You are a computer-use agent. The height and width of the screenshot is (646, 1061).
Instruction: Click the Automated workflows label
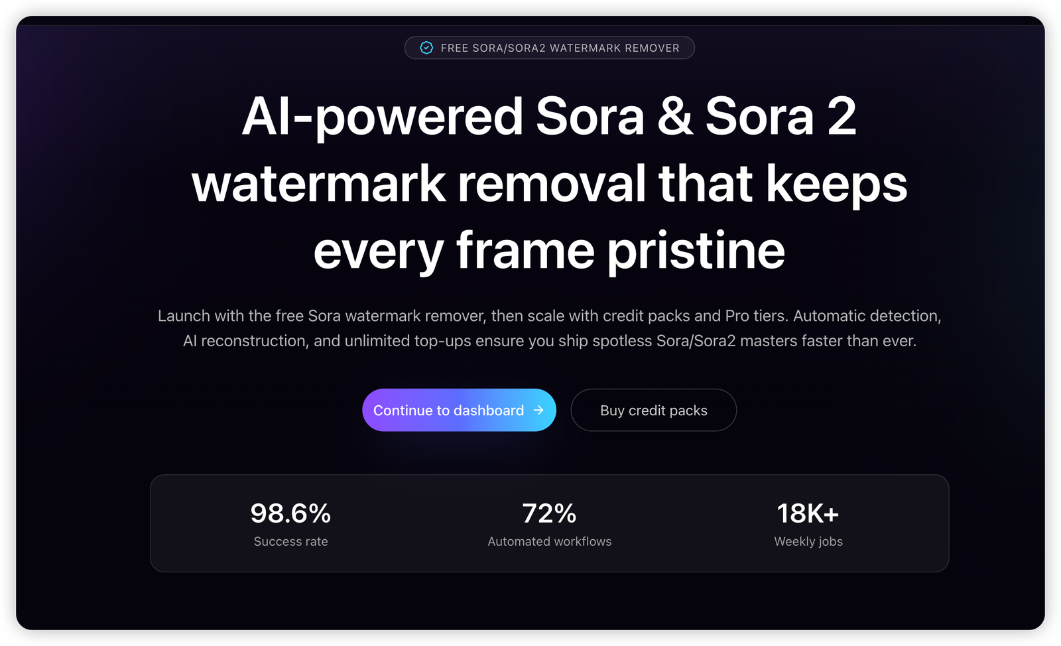pyautogui.click(x=549, y=541)
